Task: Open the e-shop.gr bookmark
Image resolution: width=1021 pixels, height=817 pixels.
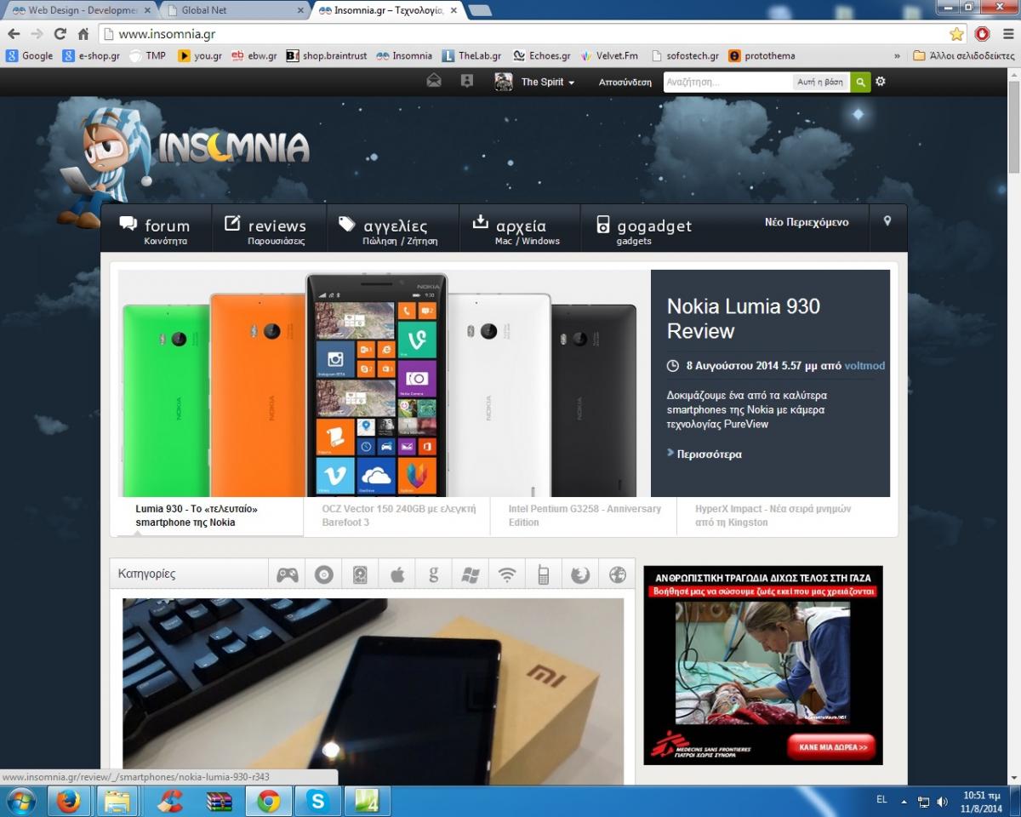Action: click(x=91, y=56)
